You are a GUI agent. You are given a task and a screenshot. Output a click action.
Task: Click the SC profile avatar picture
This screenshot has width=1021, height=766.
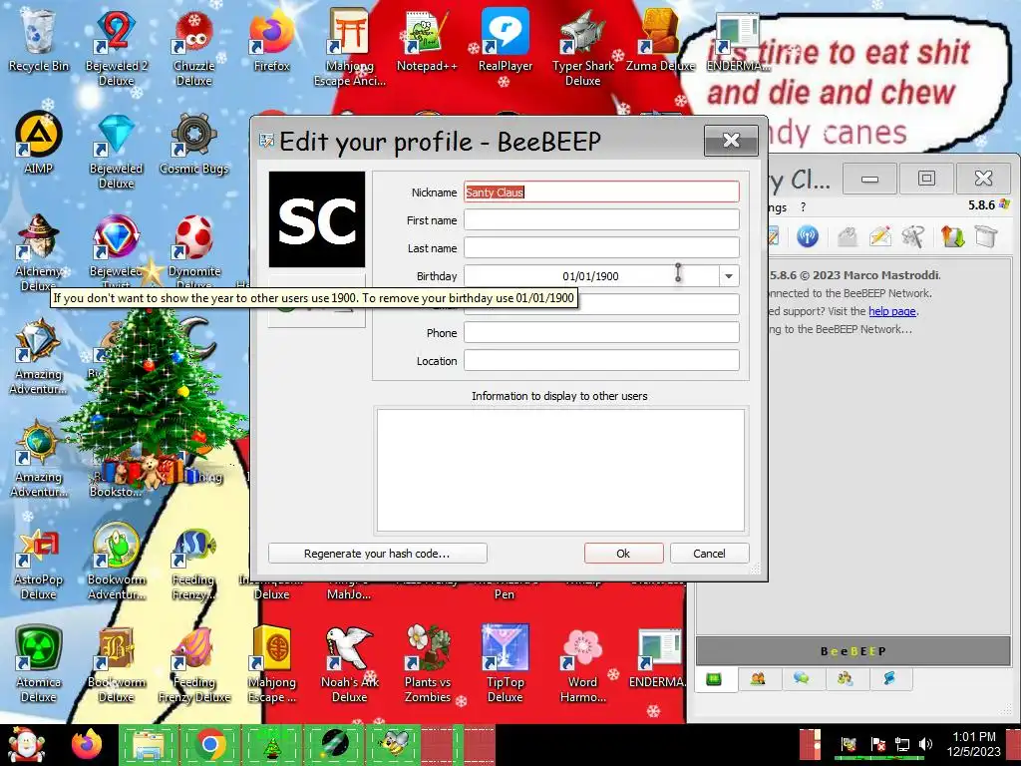point(317,219)
